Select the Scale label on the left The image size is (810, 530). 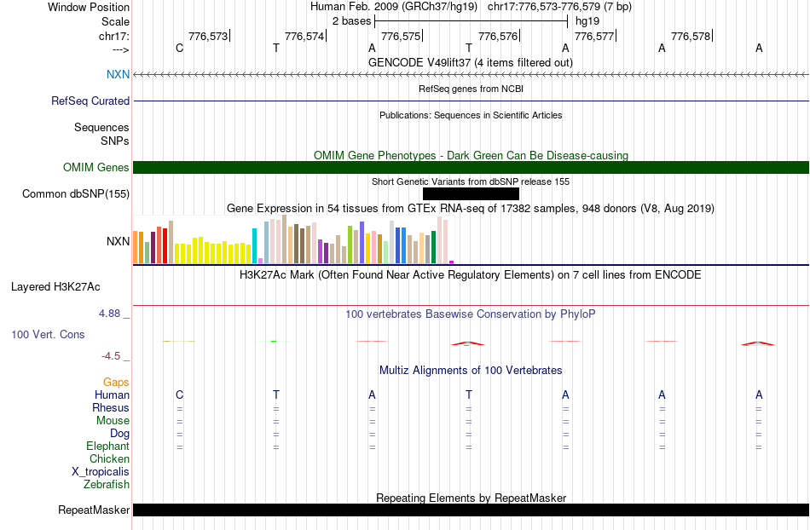(x=115, y=21)
